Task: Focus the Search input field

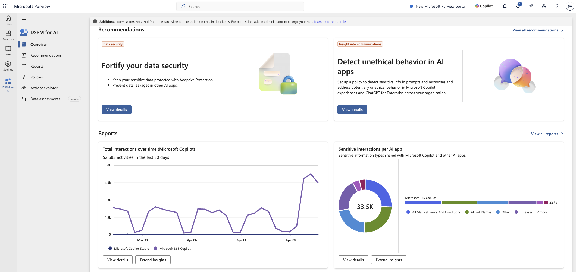Action: [240, 6]
